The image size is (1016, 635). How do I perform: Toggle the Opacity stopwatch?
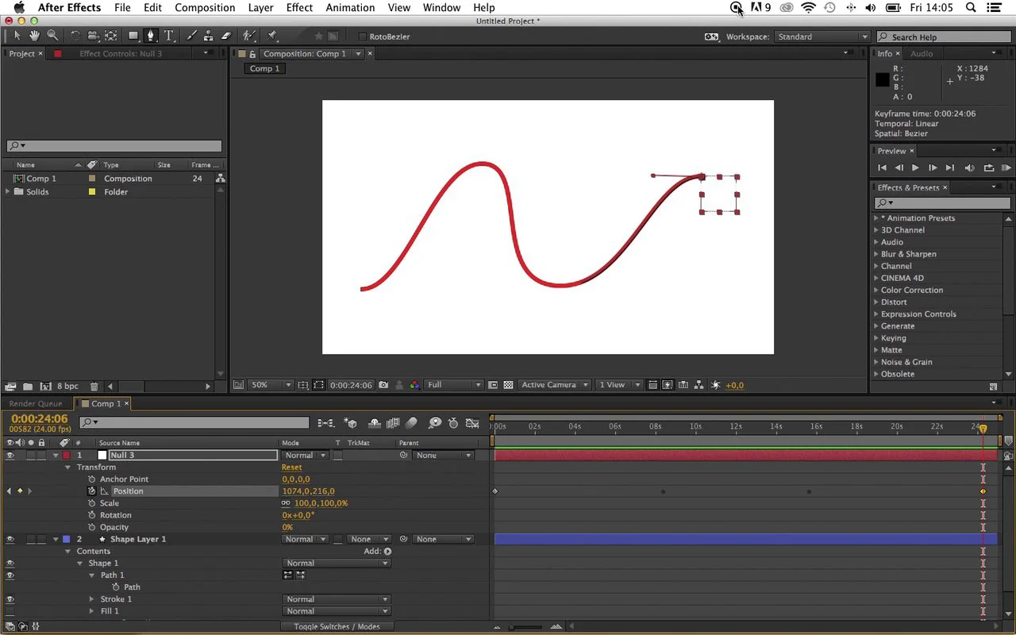pyautogui.click(x=91, y=527)
